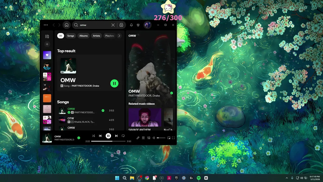Open OMW track title in bottom bar
The height and width of the screenshot is (182, 323).
(58, 136)
